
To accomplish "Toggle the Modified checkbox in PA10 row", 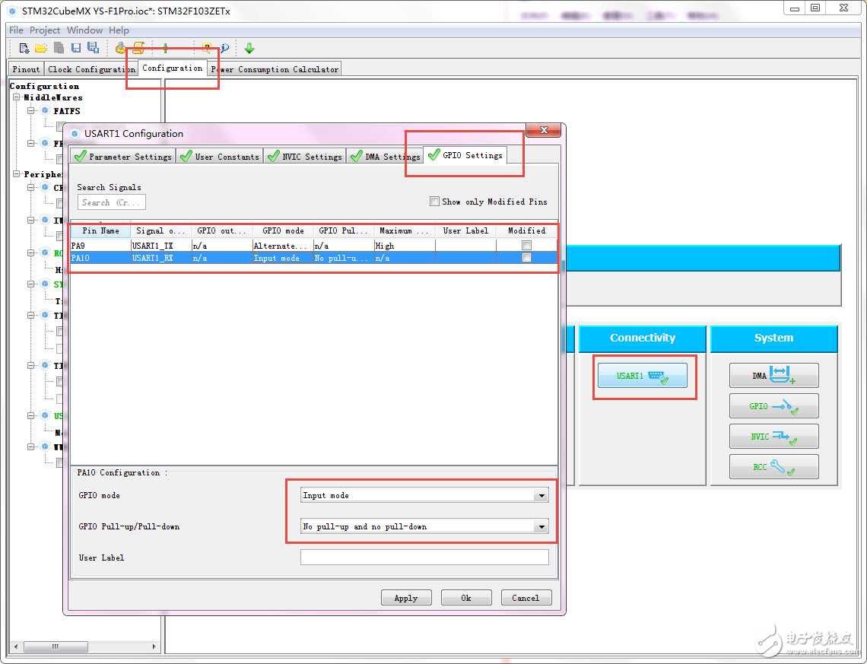I will [x=526, y=258].
